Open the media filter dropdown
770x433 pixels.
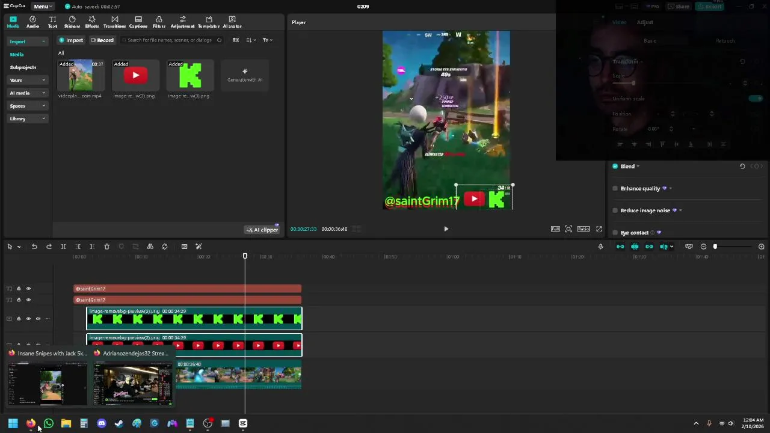point(267,40)
